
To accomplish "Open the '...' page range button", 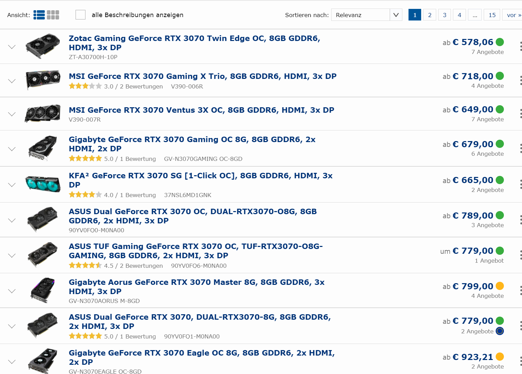I will [x=475, y=15].
